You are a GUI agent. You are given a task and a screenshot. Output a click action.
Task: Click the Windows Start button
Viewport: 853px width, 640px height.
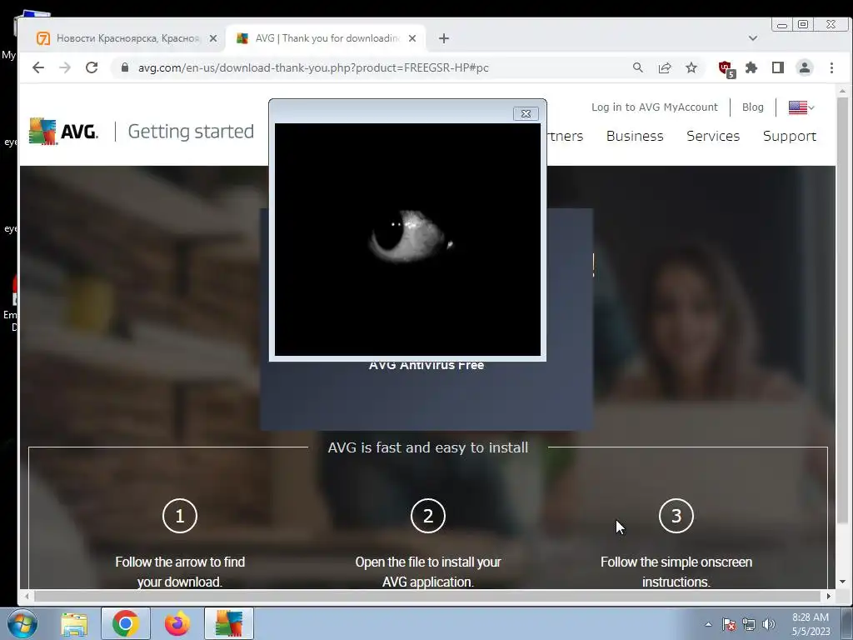(x=22, y=623)
